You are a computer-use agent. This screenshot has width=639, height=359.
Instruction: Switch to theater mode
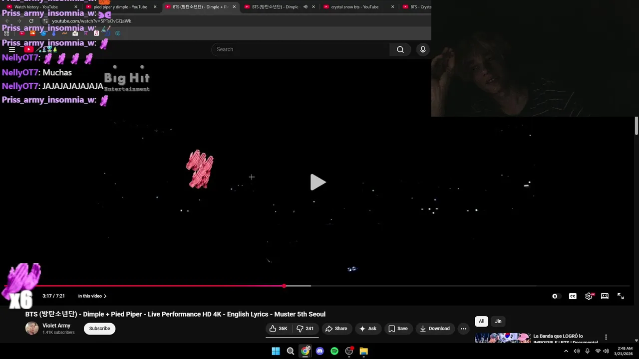pyautogui.click(x=605, y=296)
